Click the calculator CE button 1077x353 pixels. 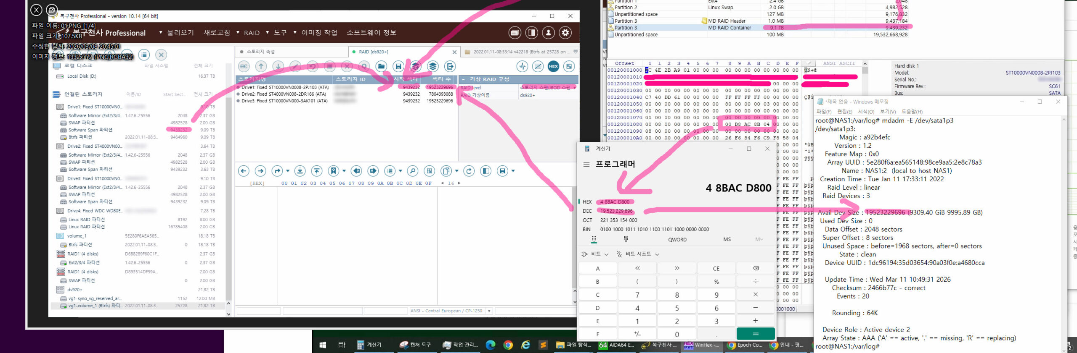pos(716,268)
